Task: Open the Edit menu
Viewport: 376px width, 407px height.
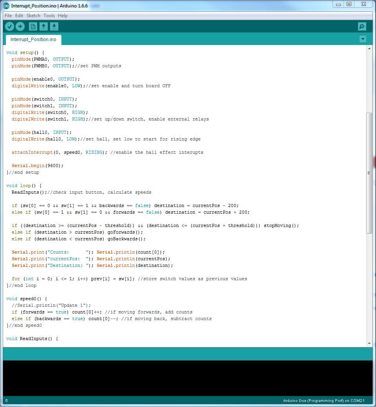Action: (19, 16)
